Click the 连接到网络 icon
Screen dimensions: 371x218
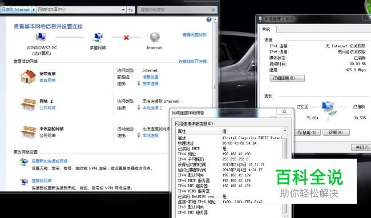pyautogui.click(x=24, y=181)
